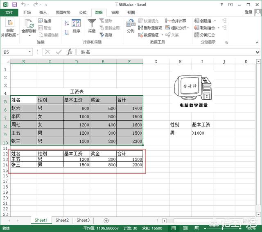Click Flash Fill (快速填充)
The height and width of the screenshot is (232, 262).
click(148, 21)
